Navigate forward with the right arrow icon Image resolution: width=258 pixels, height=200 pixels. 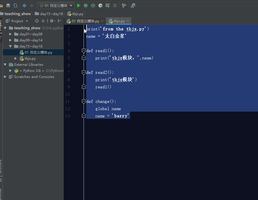(32, 6)
